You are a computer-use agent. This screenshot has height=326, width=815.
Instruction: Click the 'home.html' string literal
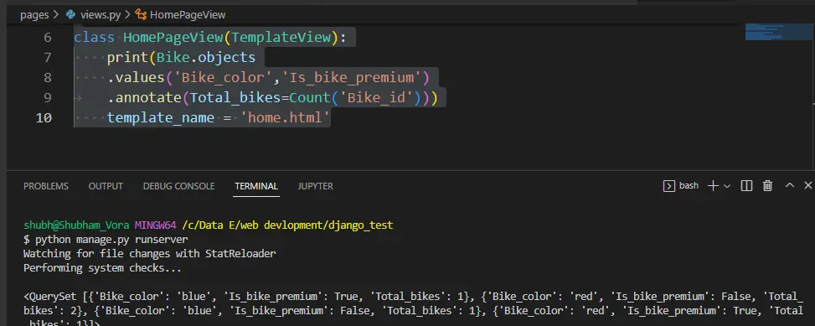pyautogui.click(x=285, y=118)
